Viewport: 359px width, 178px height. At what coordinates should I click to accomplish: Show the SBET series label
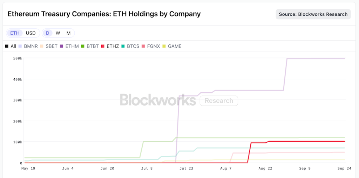click(x=52, y=46)
